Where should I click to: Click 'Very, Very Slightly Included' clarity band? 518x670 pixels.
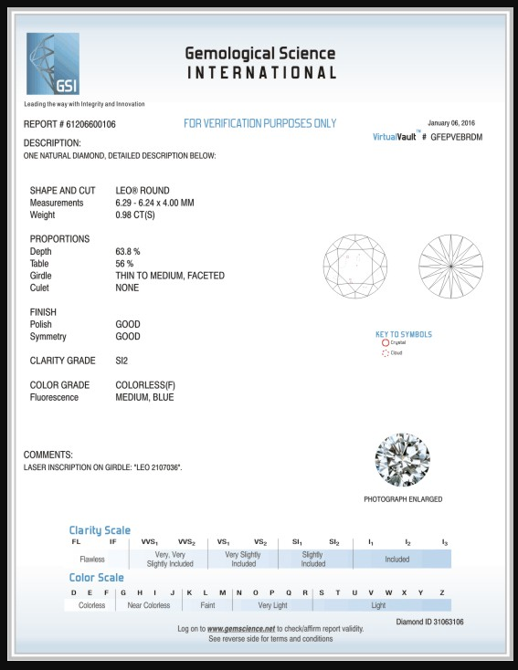(x=170, y=560)
